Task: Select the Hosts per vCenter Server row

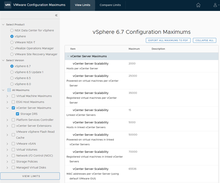Action: (x=141, y=66)
